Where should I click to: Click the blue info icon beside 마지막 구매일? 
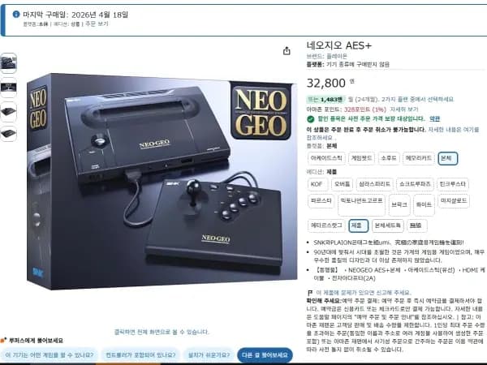[16, 15]
